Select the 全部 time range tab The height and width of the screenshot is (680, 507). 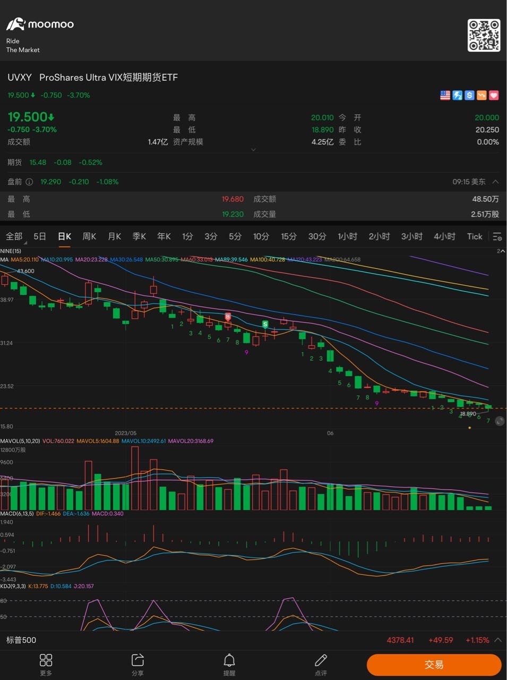pyautogui.click(x=14, y=236)
